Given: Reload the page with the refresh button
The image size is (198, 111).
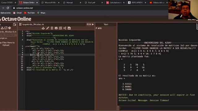Looking at the screenshot, I should tap(8, 8).
